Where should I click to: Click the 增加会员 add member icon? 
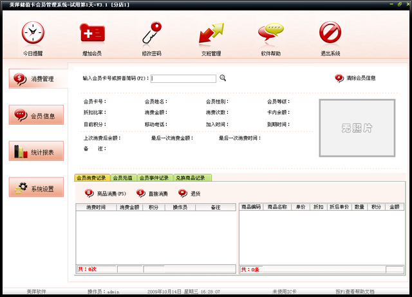(91, 33)
